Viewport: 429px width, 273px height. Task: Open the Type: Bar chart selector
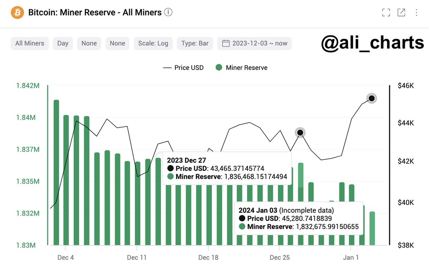(195, 43)
